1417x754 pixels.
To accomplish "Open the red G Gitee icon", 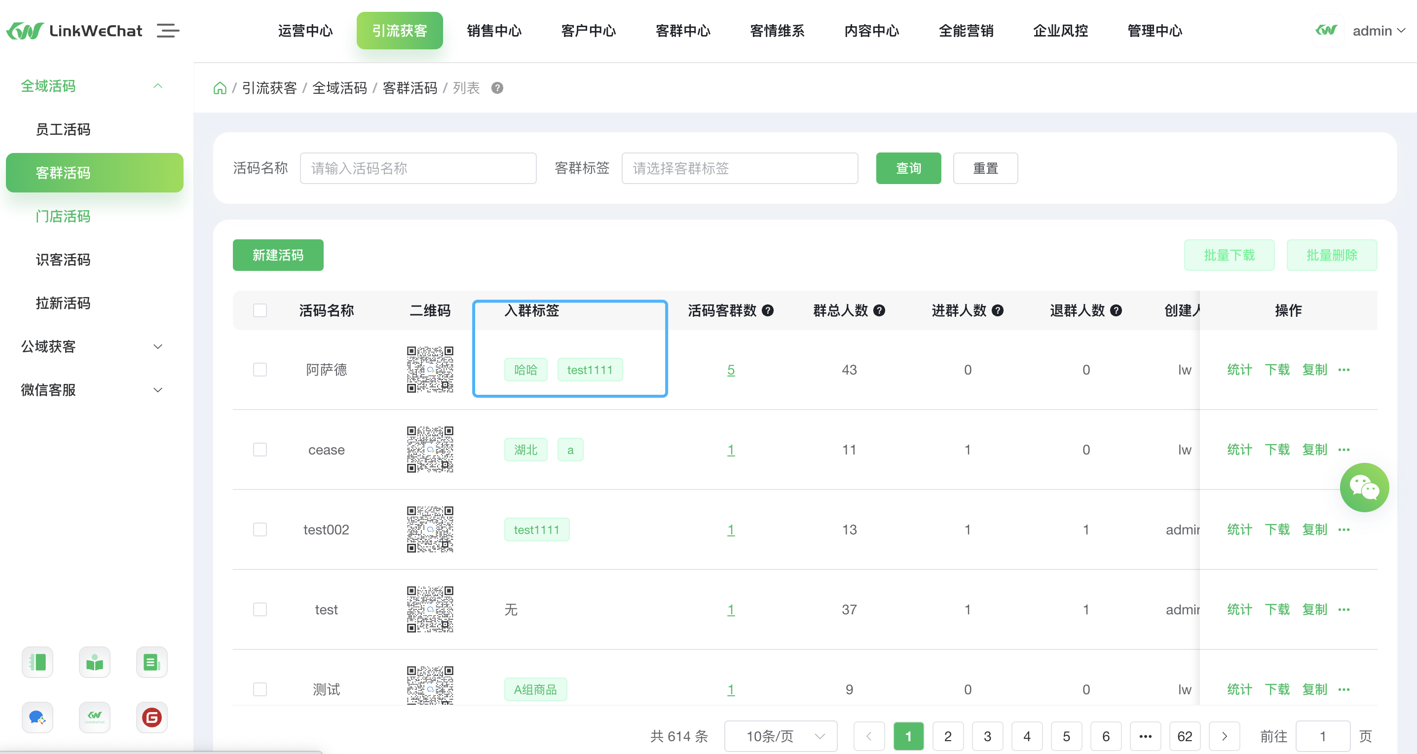I will [151, 717].
